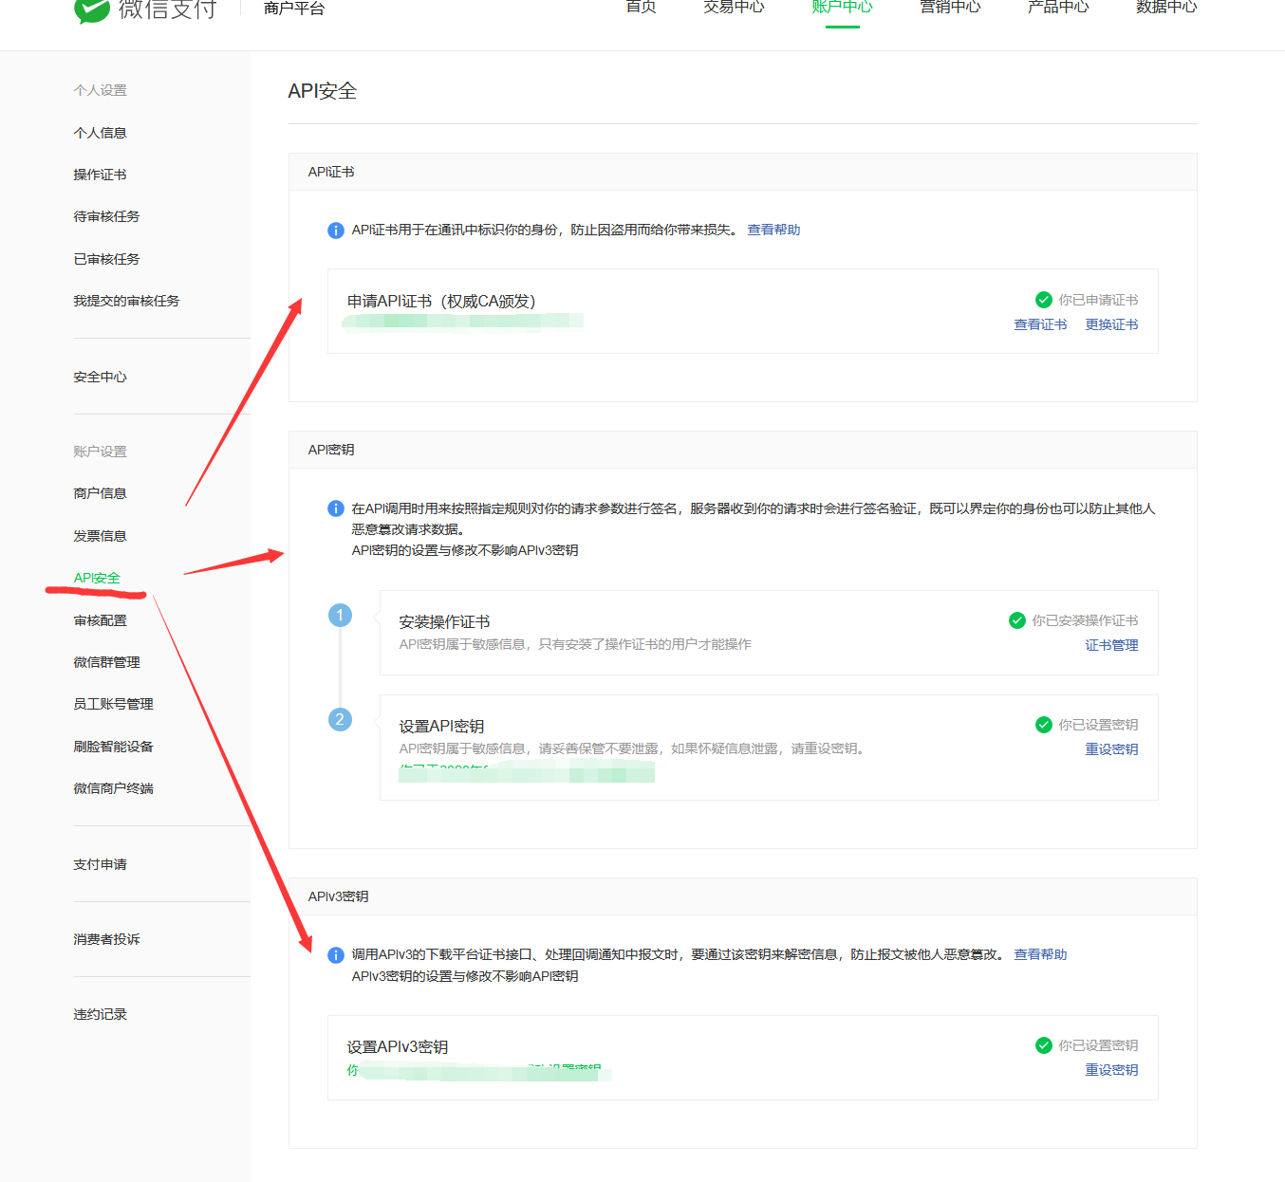Click green check beside 你已设置密钥 in API密钥 section

pyautogui.click(x=1044, y=725)
